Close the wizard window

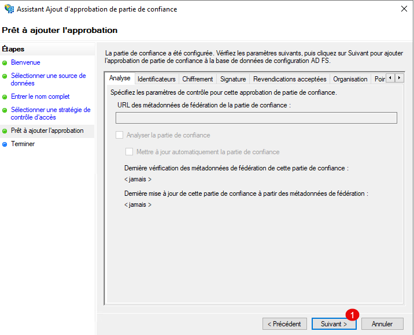[x=402, y=9]
